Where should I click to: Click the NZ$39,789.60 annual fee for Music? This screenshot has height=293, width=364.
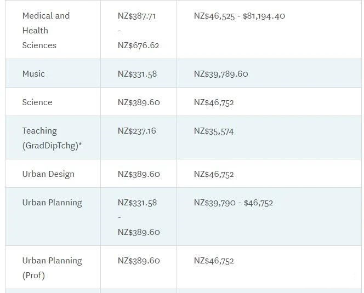(x=220, y=73)
